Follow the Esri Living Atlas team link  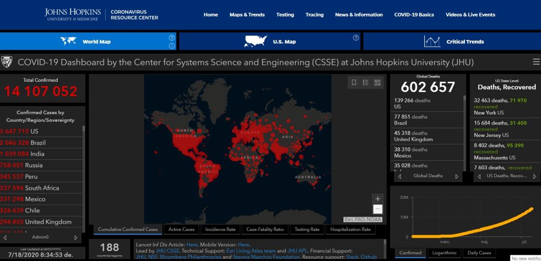251,251
